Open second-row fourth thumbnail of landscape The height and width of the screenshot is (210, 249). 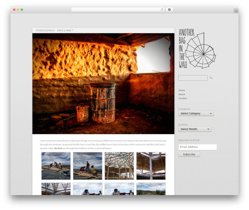pos(151,189)
